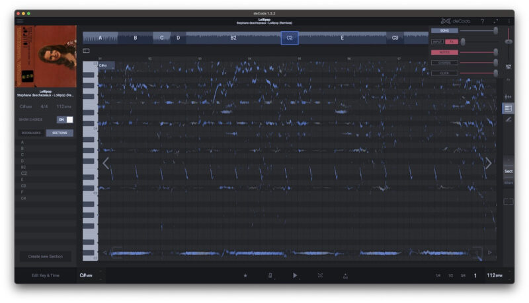The image size is (529, 303).
Task: Click the loop icon in transport bar
Action: coord(320,275)
